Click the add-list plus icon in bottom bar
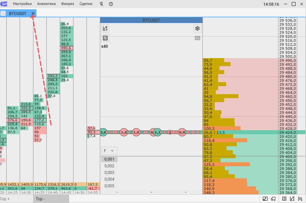306x203 pixels. click(x=300, y=199)
